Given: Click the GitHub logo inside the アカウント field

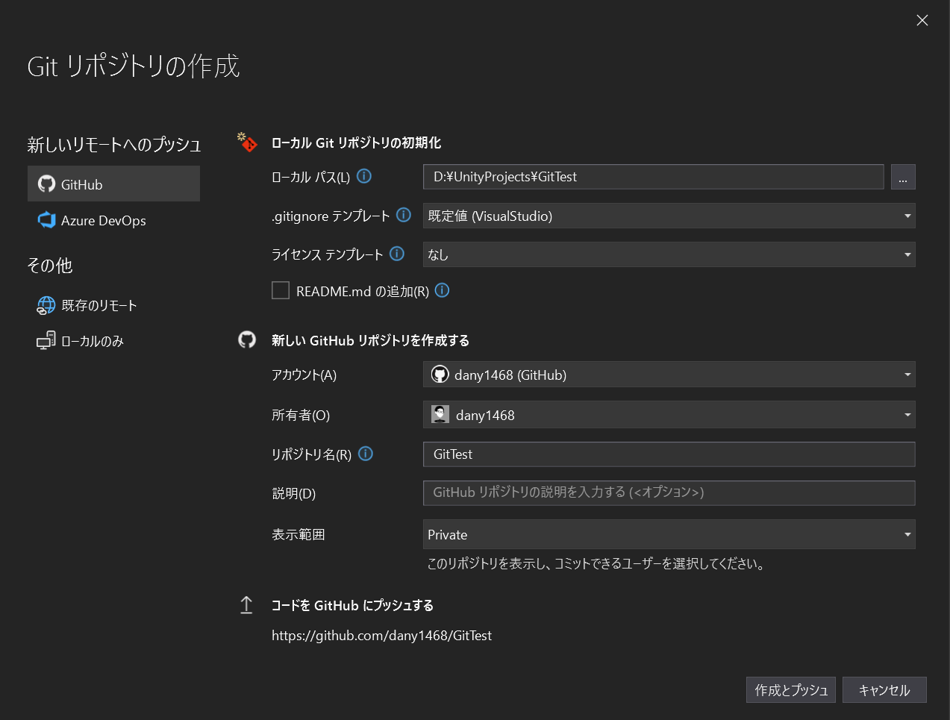Looking at the screenshot, I should 440,375.
